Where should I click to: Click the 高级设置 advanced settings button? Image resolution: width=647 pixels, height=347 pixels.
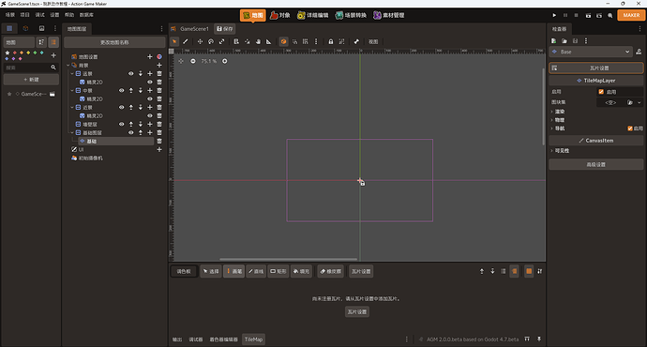pos(595,165)
